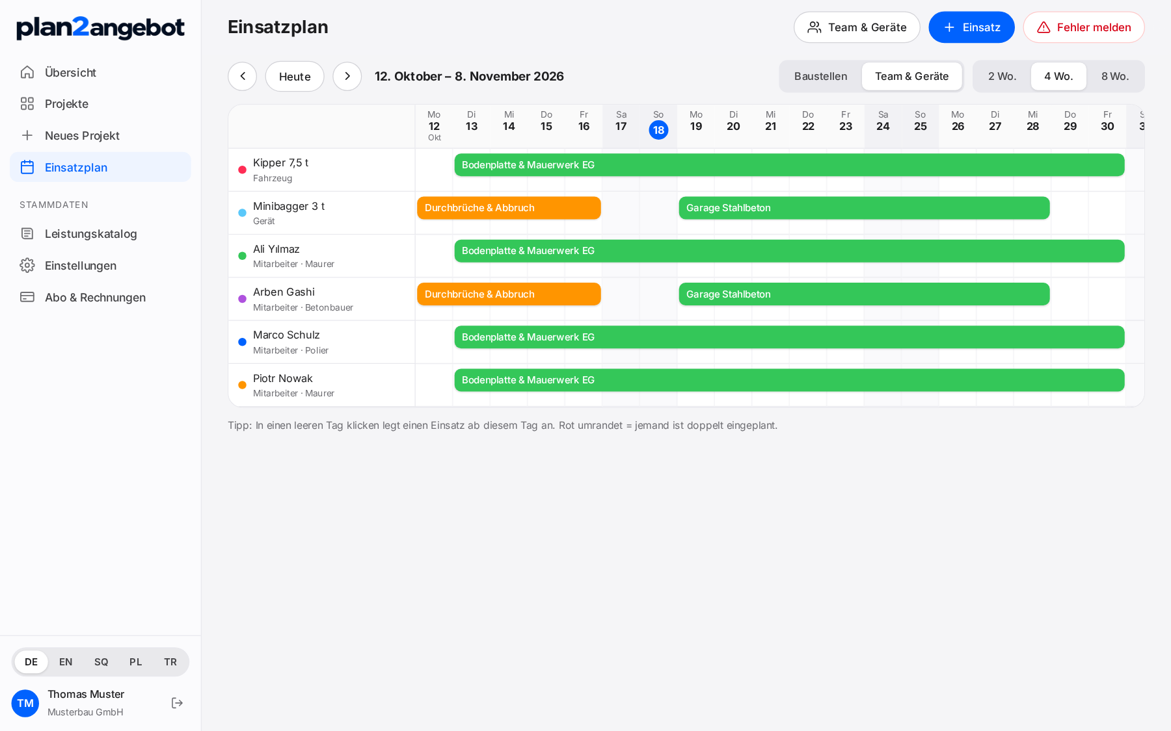
Task: Click the TM user avatar
Action: (25, 703)
